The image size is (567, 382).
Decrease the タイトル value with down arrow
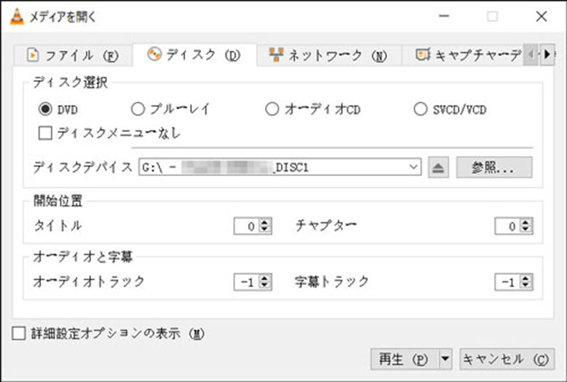tap(264, 230)
